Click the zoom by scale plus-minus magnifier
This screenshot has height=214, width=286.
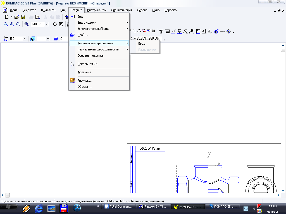click(x=27, y=24)
